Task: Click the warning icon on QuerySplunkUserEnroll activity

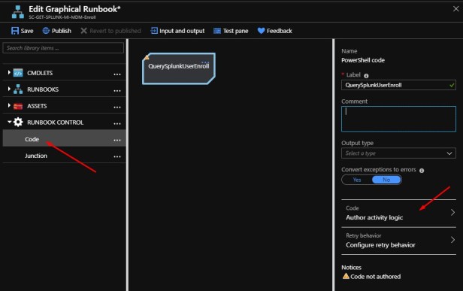Action: point(147,57)
